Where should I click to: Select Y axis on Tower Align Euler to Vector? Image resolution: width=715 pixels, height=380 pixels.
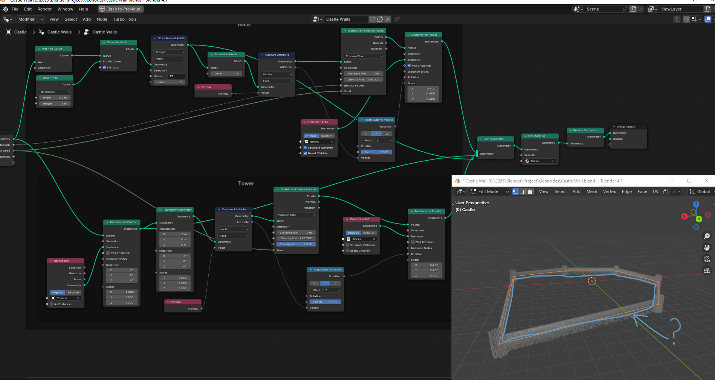pos(325,283)
